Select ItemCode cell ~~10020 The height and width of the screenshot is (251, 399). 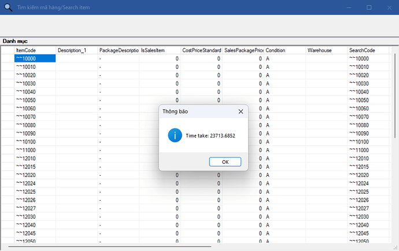[35, 75]
